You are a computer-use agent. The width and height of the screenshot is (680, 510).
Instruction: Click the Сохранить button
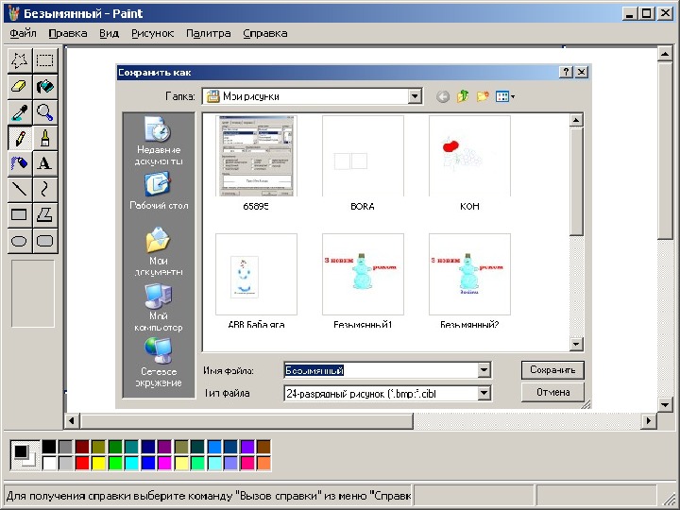pos(552,370)
